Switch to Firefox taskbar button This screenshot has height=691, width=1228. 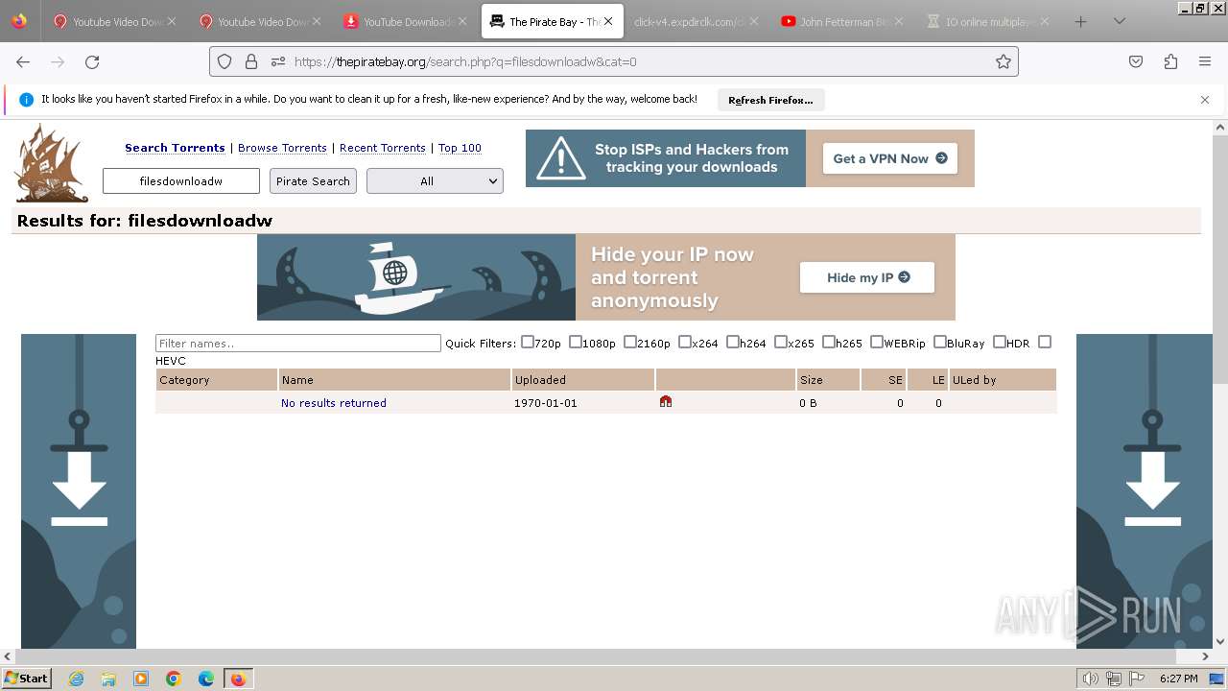point(238,679)
